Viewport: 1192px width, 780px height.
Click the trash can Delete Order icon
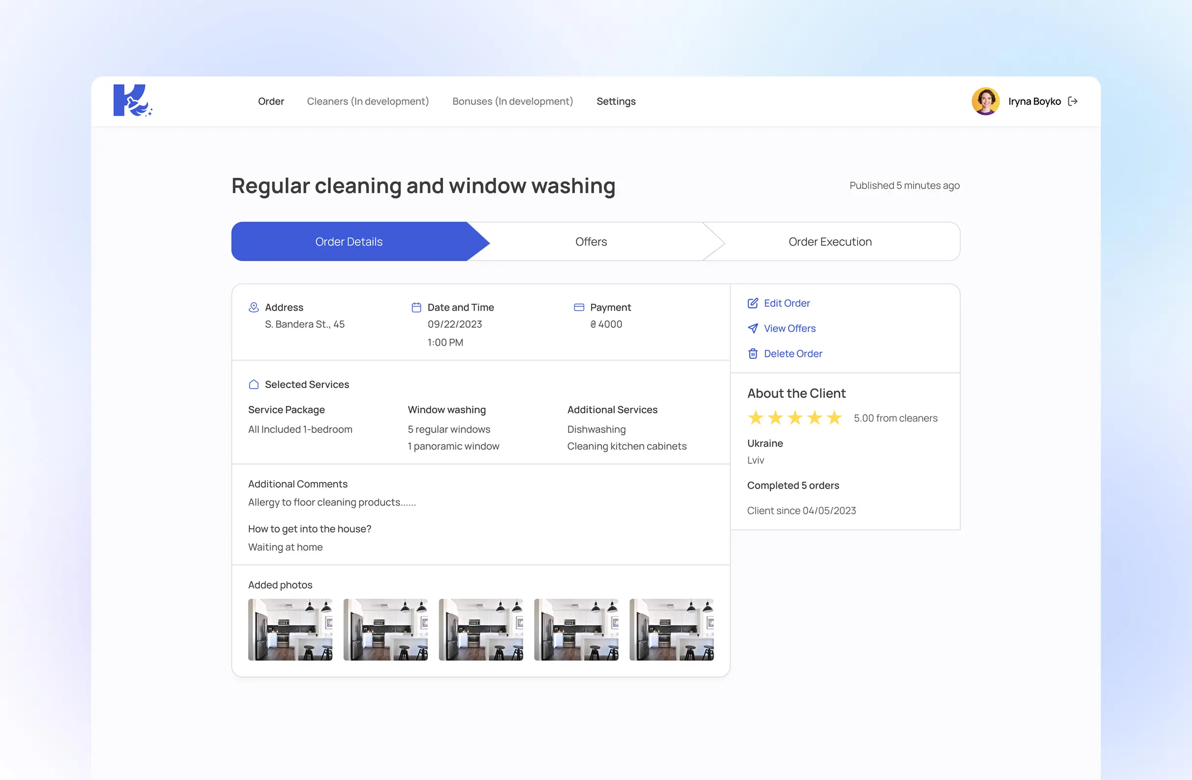click(752, 354)
